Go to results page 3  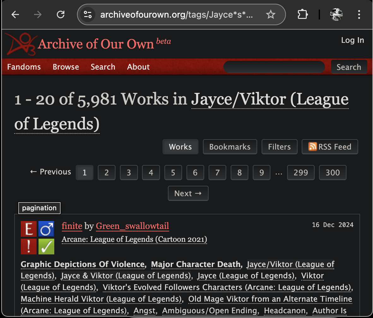pos(129,173)
